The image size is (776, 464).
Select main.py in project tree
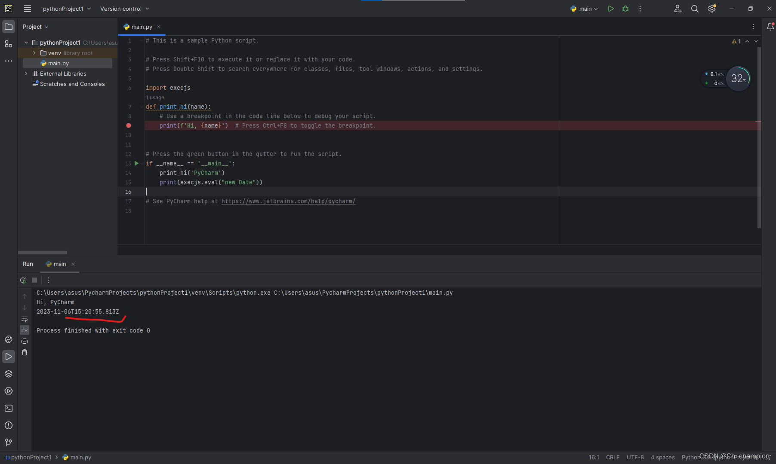[x=68, y=63]
